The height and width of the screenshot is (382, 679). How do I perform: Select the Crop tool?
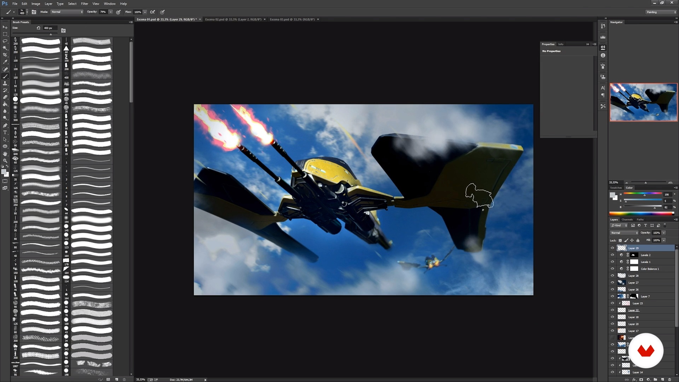(x=5, y=55)
